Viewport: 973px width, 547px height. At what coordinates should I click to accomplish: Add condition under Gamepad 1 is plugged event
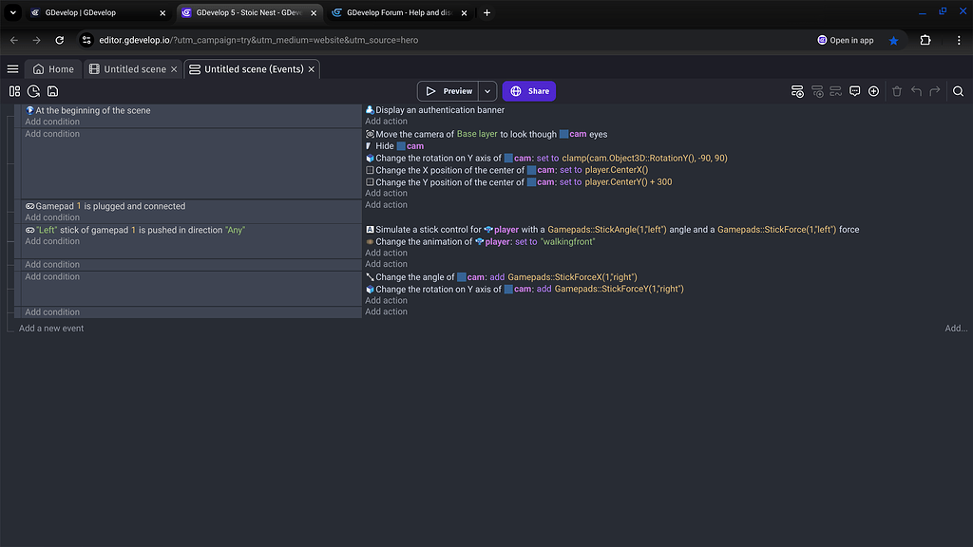tap(52, 217)
